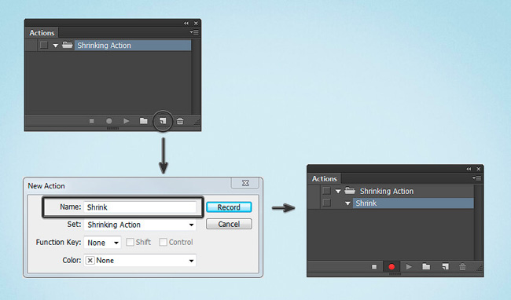This screenshot has height=300, width=511.
Task: Close the upper-left Actions panel
Action: coord(196,23)
